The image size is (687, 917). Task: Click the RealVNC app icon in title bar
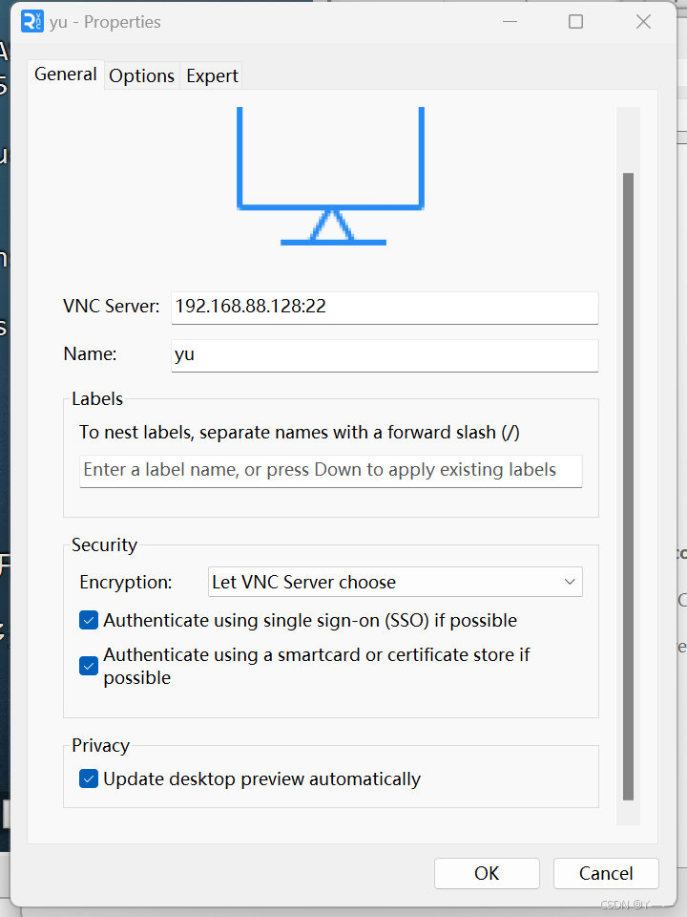click(x=31, y=21)
